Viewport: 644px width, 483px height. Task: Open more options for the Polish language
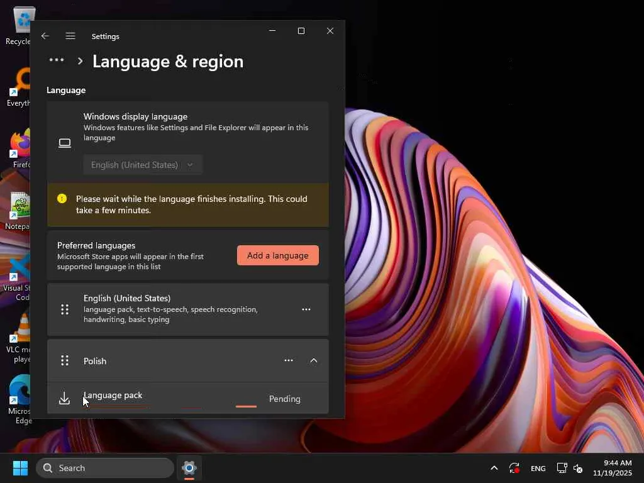pyautogui.click(x=289, y=360)
